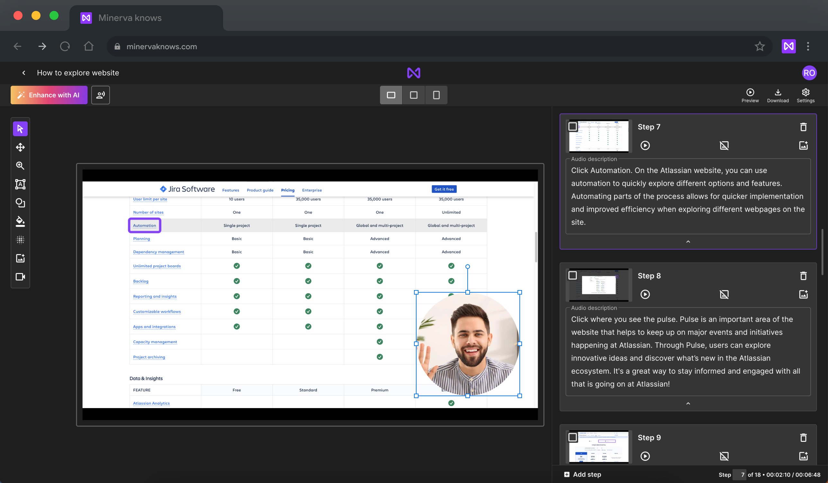The image size is (828, 483).
Task: Select the shapes tool
Action: click(x=20, y=203)
